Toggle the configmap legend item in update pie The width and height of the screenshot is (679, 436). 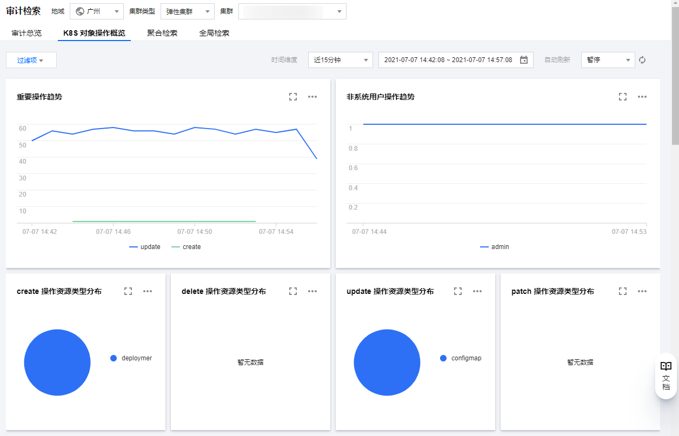(x=461, y=358)
